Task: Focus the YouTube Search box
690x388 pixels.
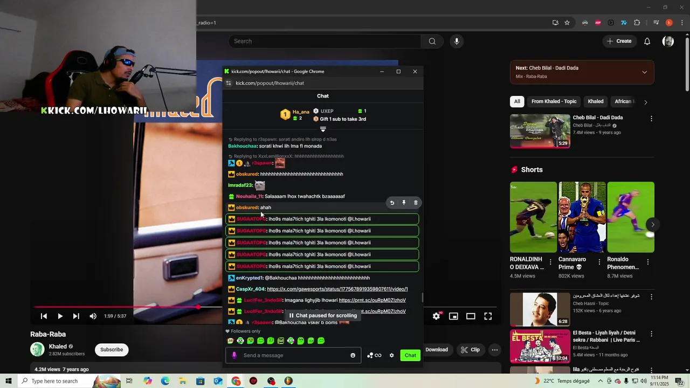Action: coord(325,41)
